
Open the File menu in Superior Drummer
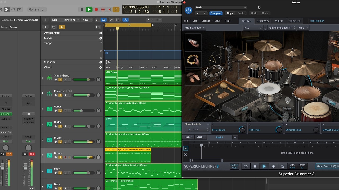pyautogui.click(x=187, y=21)
